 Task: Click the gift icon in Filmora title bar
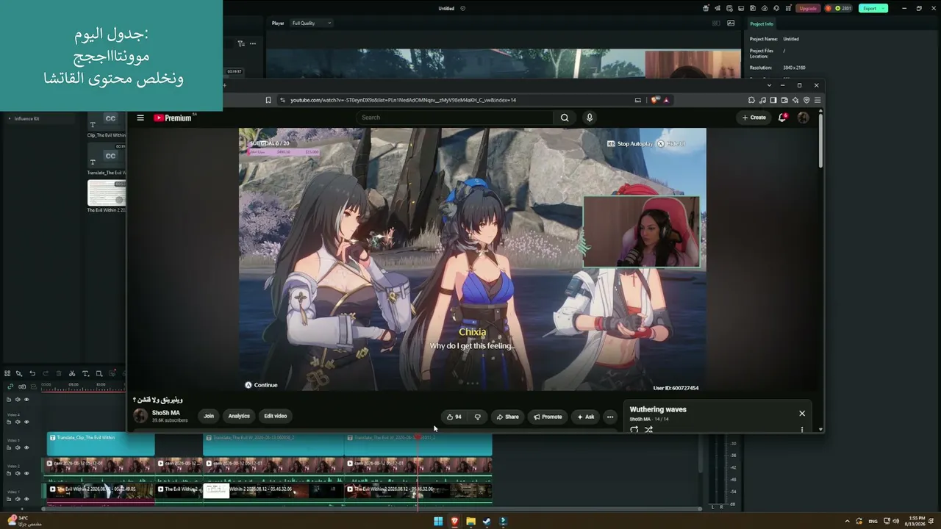pyautogui.click(x=706, y=8)
